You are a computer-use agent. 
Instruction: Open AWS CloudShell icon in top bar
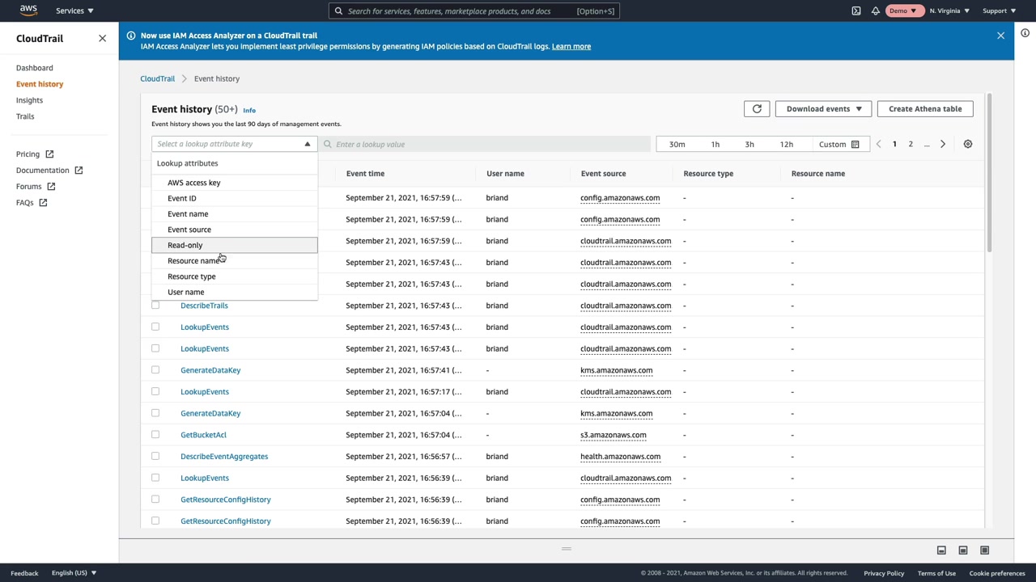click(x=856, y=11)
